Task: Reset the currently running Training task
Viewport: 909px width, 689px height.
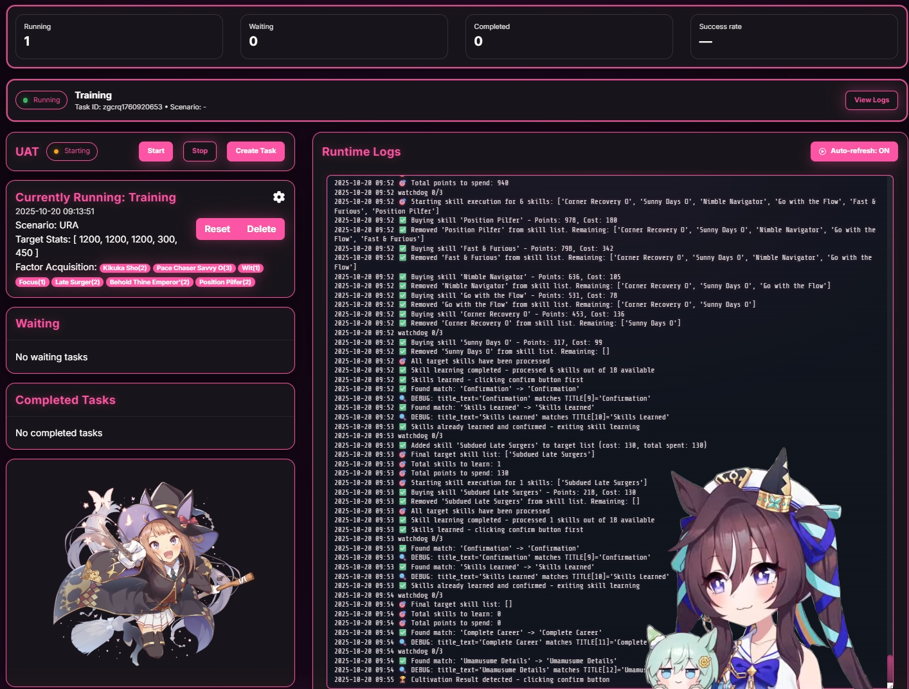Action: point(217,229)
